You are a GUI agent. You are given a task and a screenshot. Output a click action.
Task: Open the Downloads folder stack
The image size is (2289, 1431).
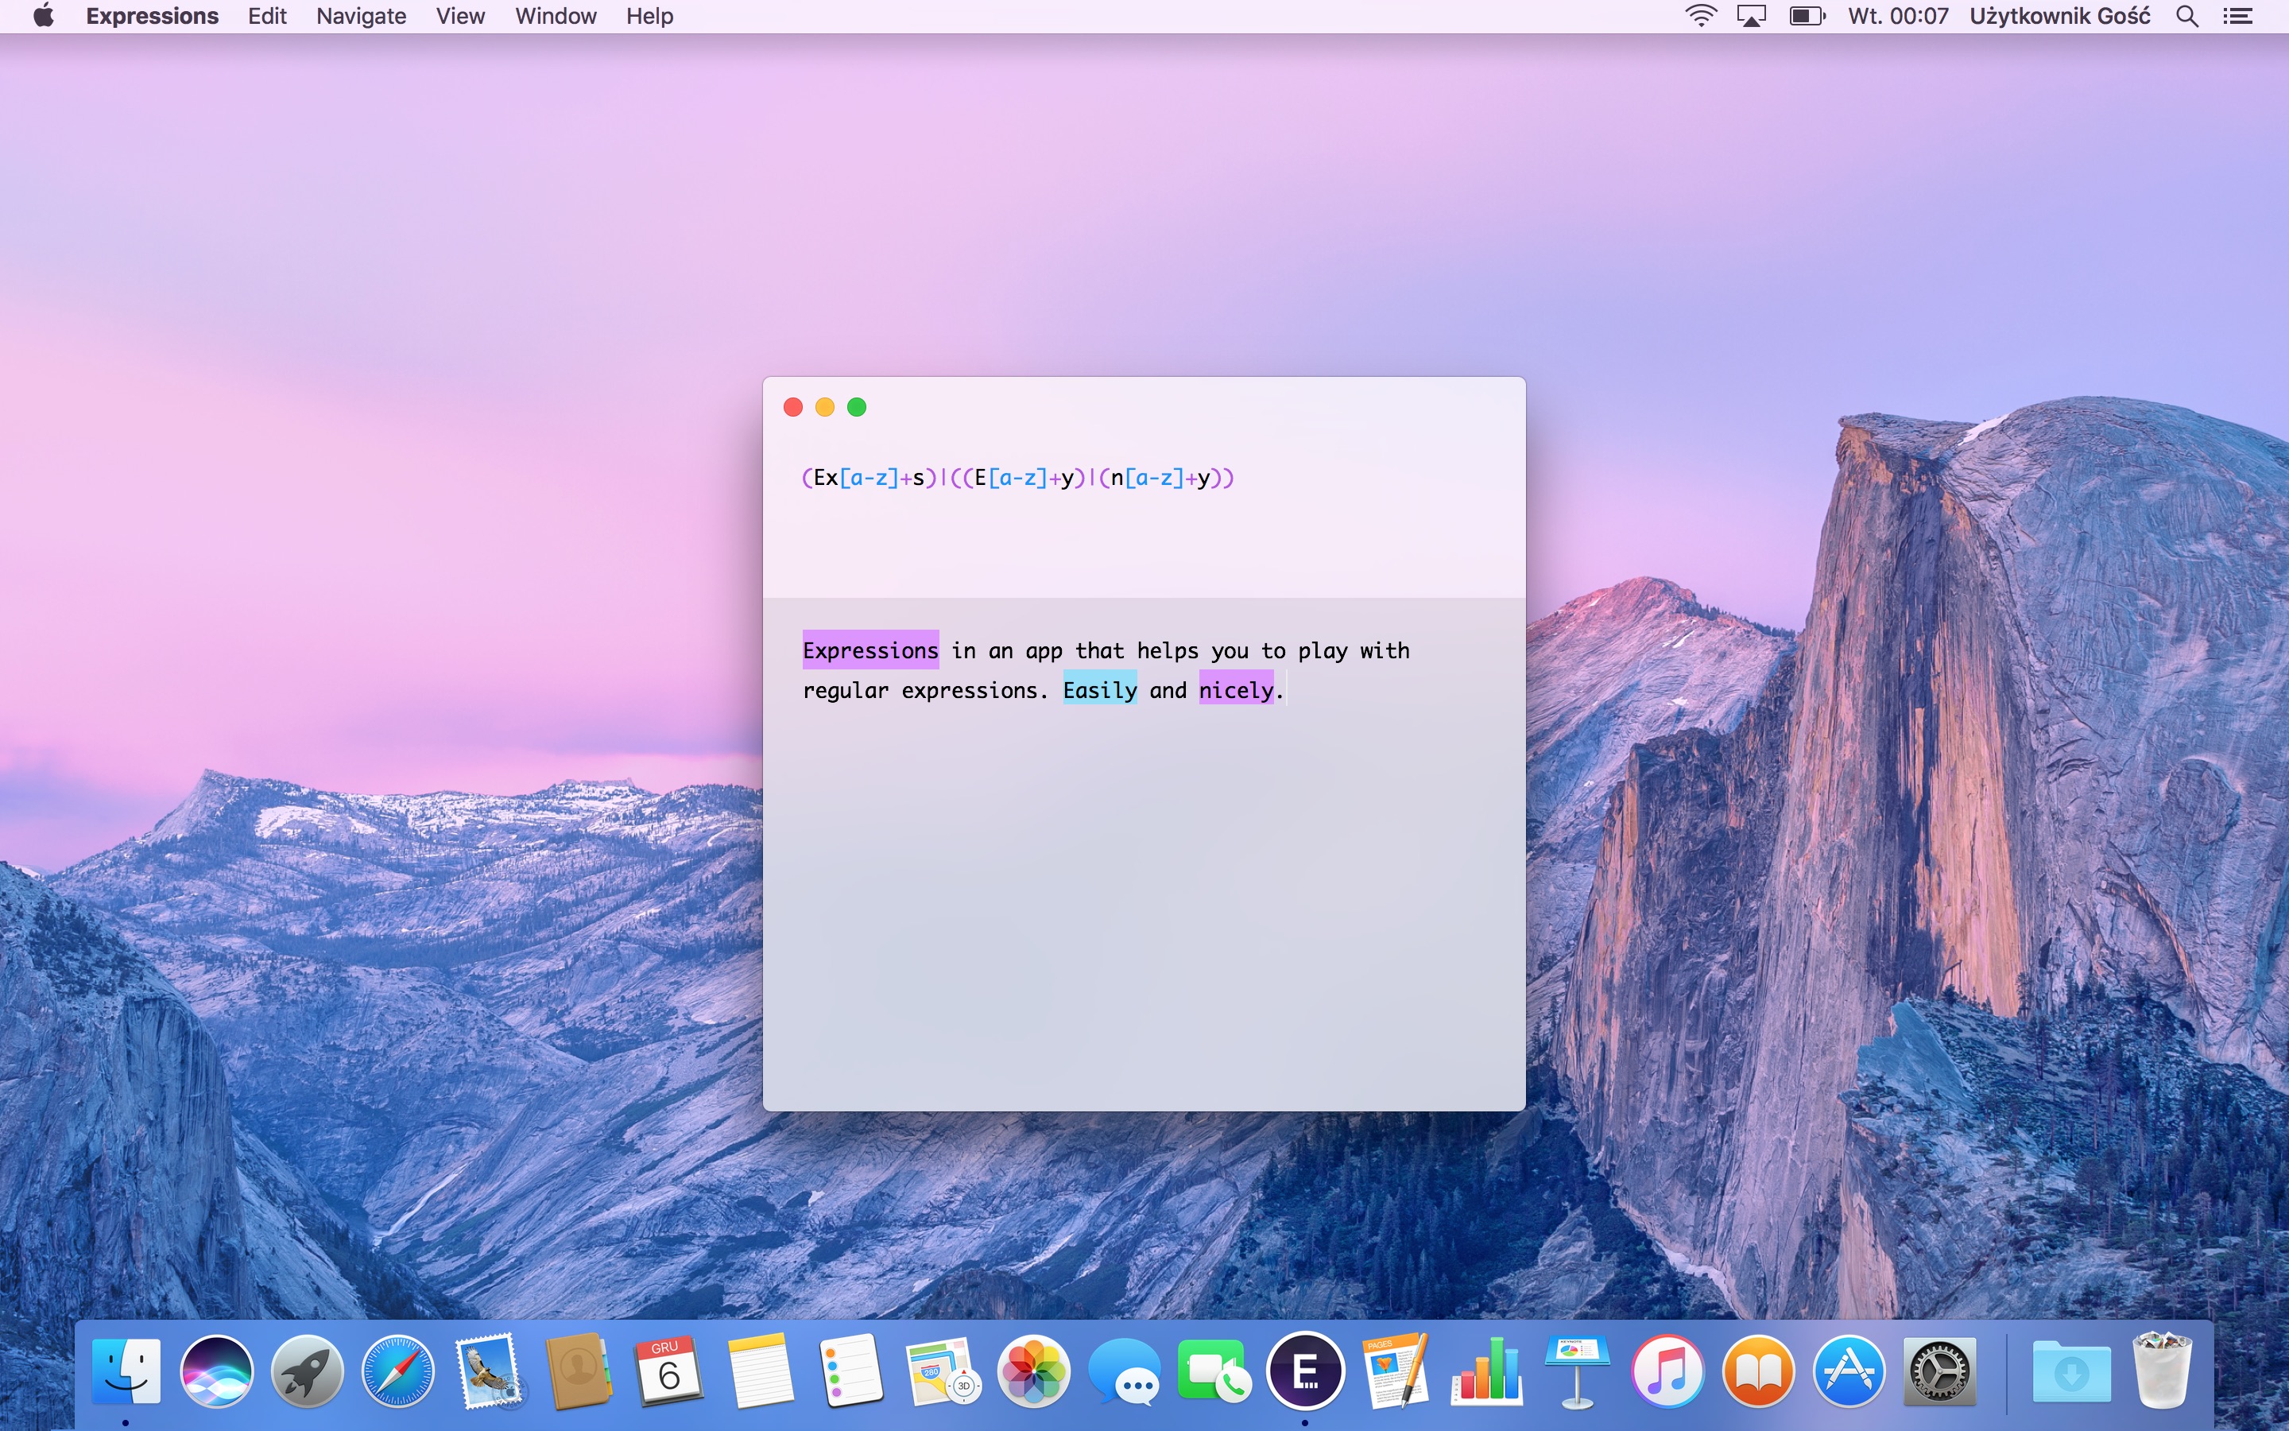pyautogui.click(x=2070, y=1371)
